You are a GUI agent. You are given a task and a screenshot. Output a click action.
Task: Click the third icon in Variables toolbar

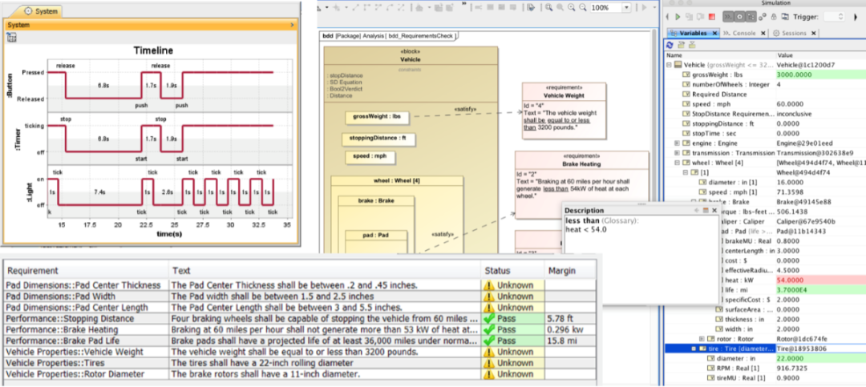692,45
